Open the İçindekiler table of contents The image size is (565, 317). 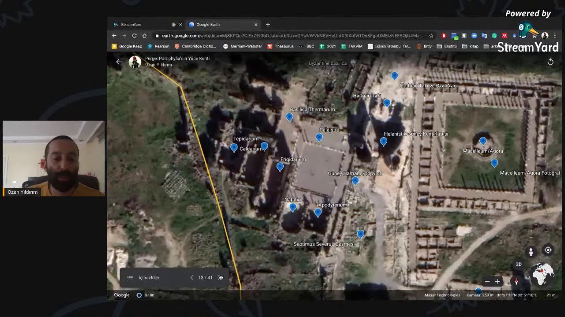tap(144, 277)
